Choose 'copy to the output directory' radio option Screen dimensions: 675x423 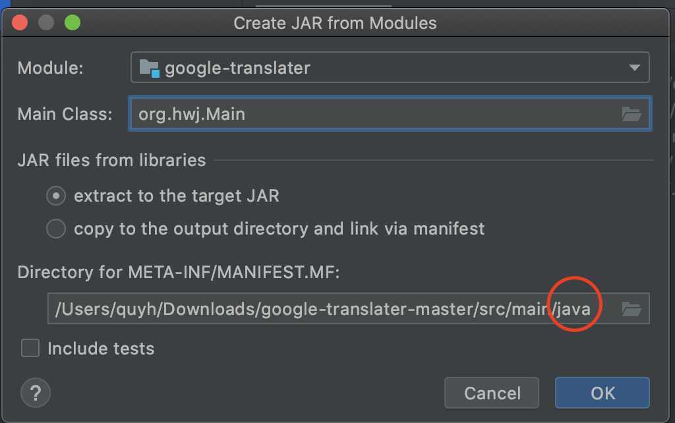56,229
